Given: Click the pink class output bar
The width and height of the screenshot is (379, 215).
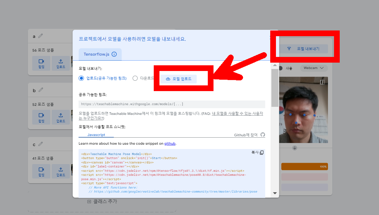Looking at the screenshot, I should pos(304,177).
